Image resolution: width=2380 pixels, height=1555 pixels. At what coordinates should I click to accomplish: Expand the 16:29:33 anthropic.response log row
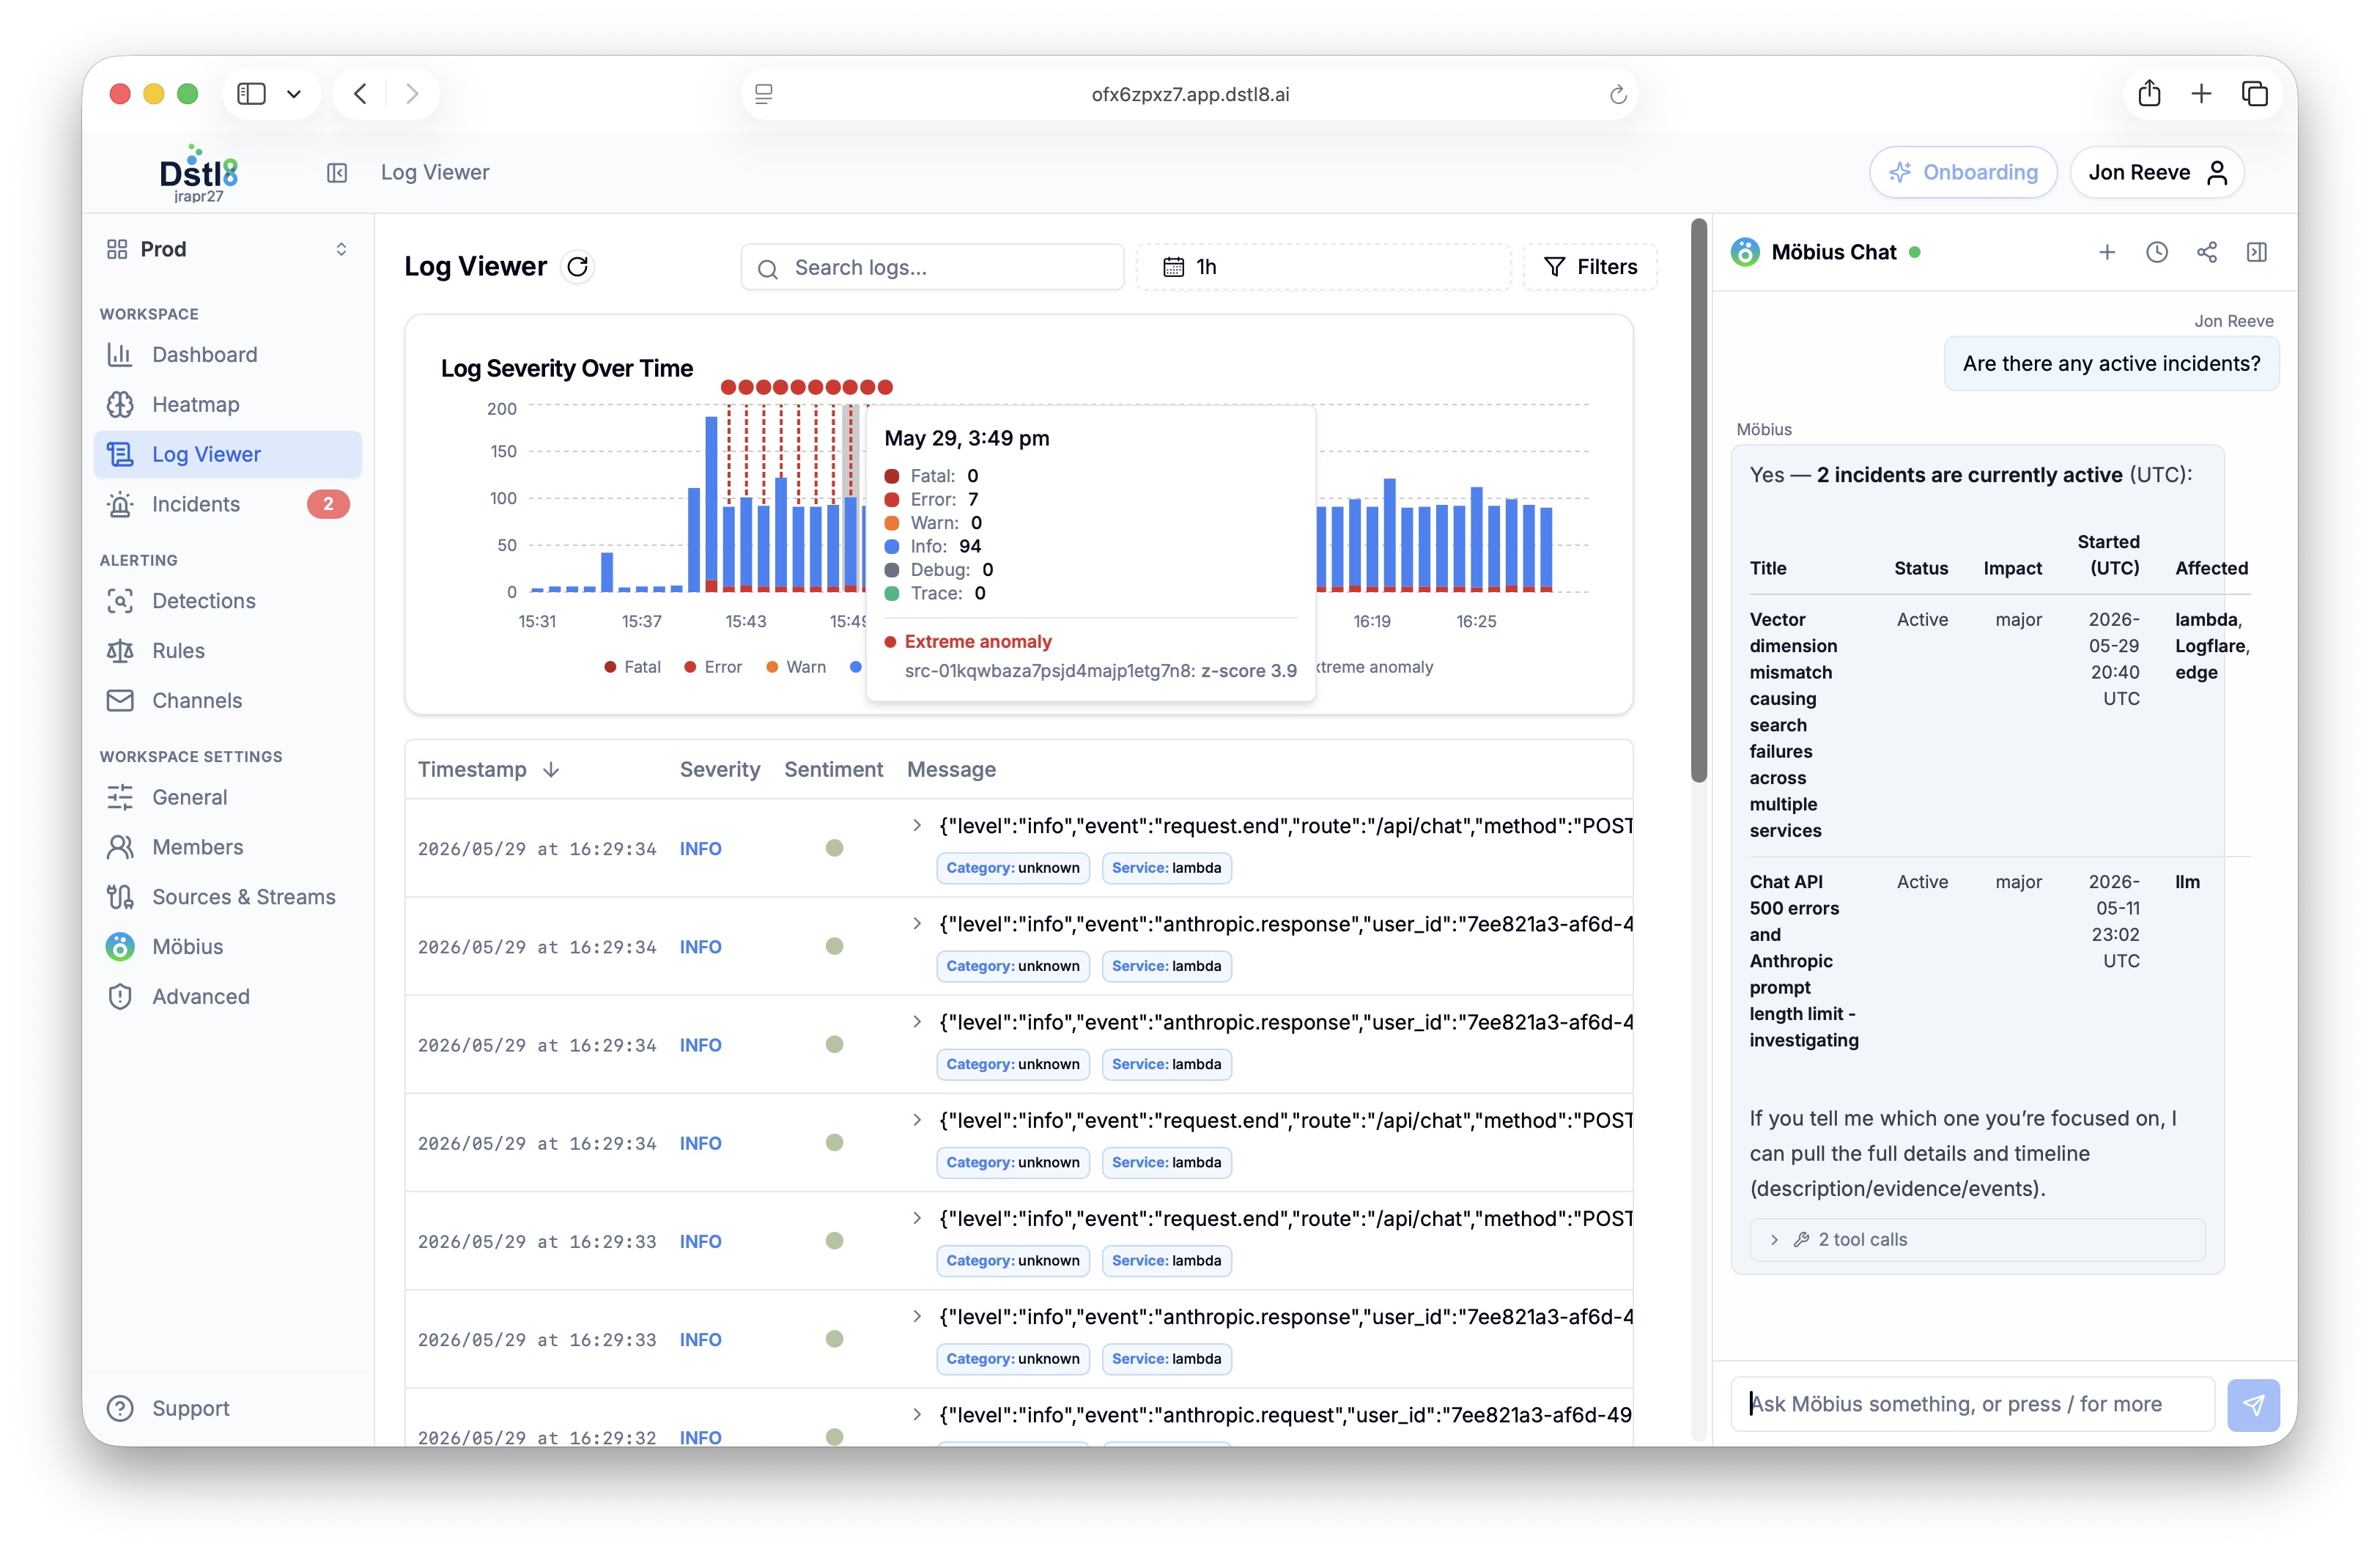[x=917, y=1316]
